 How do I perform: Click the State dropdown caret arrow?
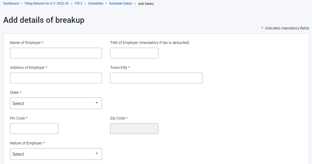coord(97,103)
